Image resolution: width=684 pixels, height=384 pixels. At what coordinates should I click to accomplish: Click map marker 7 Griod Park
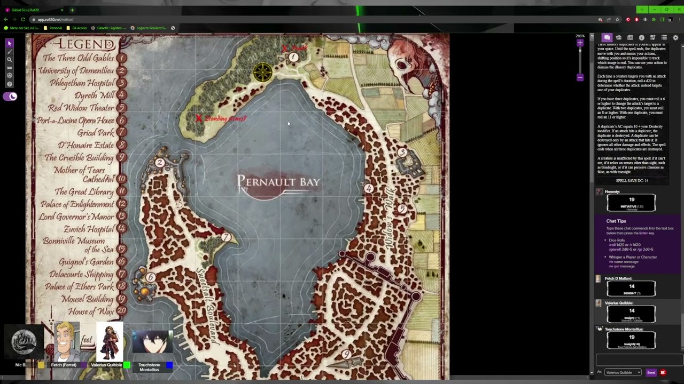pyautogui.click(x=227, y=236)
